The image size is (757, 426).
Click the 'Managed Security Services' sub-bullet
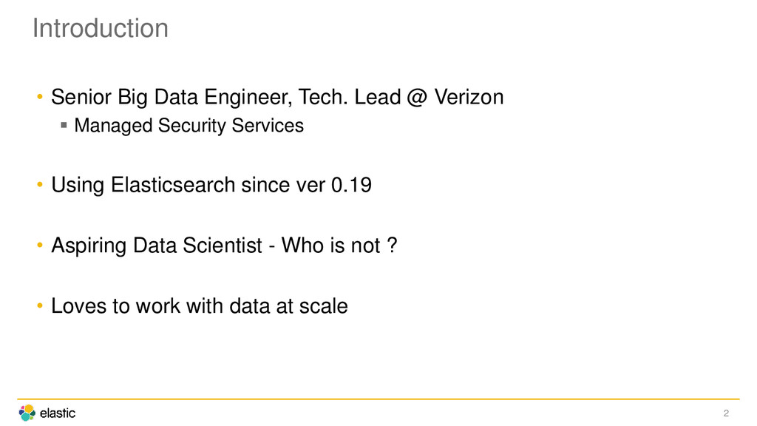tap(189, 126)
